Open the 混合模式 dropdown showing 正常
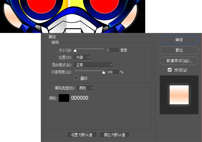 tap(93, 65)
